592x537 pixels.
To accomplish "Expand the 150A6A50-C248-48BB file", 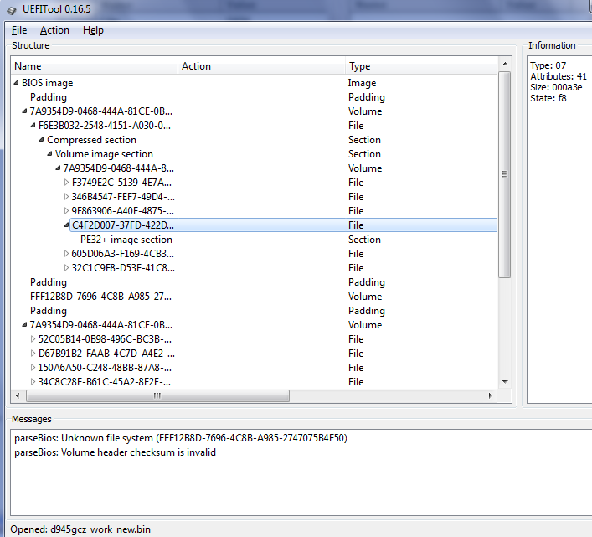I will (x=33, y=368).
